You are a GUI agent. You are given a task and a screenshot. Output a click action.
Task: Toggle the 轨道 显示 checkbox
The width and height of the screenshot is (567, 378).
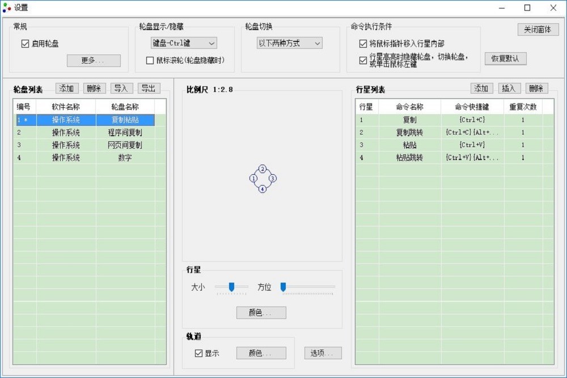coord(198,353)
